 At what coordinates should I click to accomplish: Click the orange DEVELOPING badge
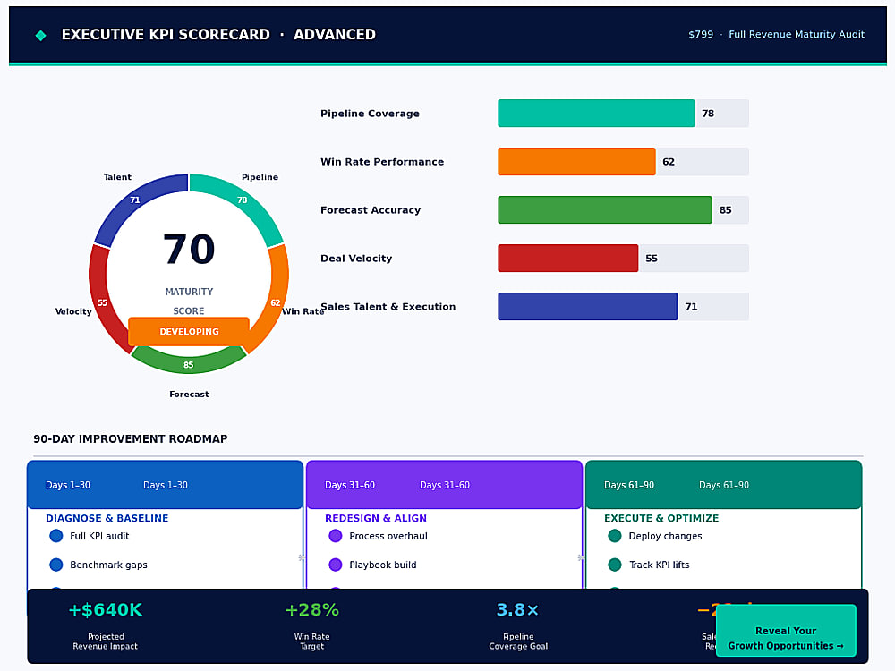(189, 332)
